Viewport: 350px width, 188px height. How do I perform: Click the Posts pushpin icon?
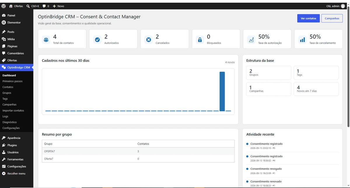click(4, 32)
